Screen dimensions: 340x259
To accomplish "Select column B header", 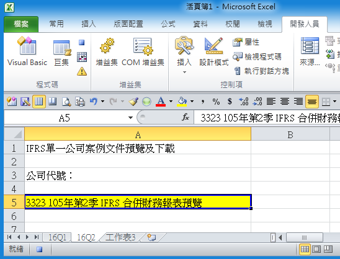I will click(x=290, y=134).
